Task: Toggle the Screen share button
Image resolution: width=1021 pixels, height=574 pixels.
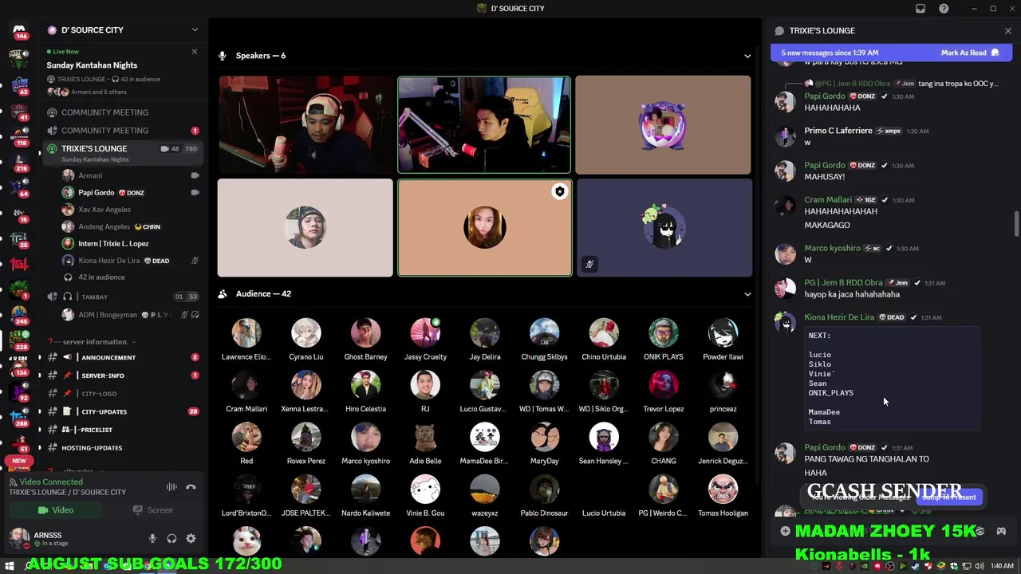Action: [152, 510]
